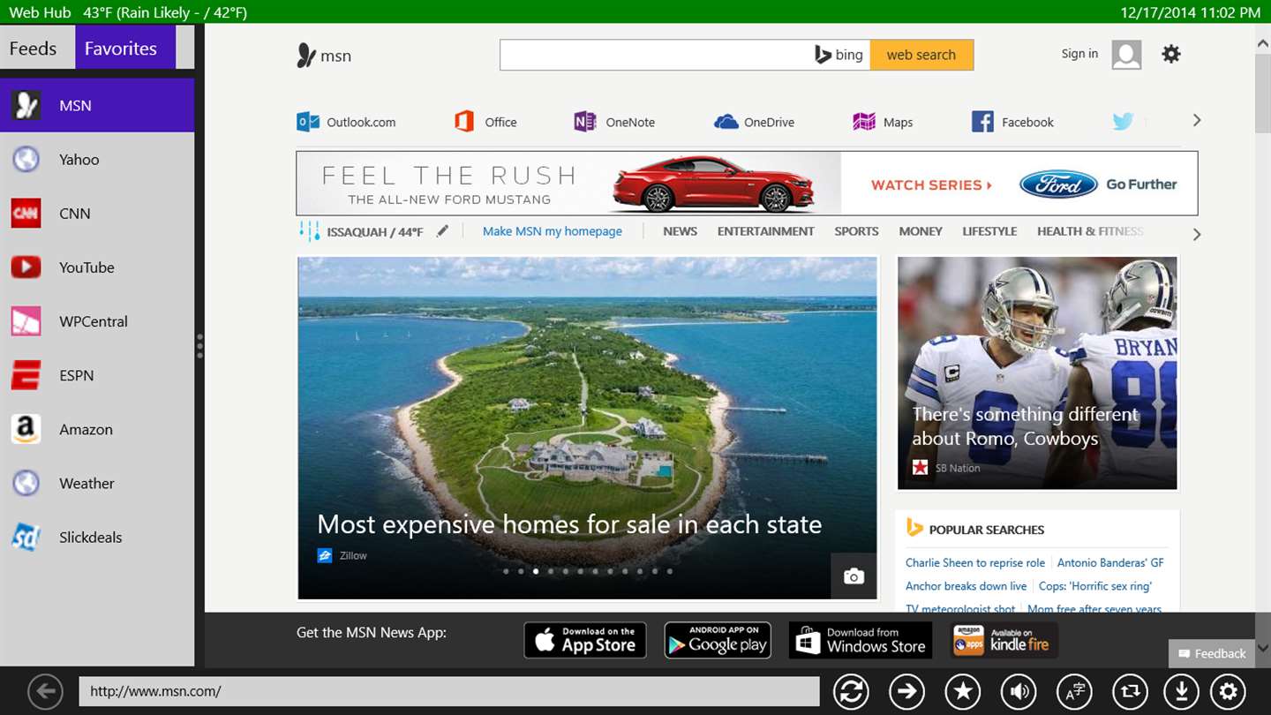The image size is (1271, 715).
Task: Click Download from Windows Store badge
Action: (861, 640)
